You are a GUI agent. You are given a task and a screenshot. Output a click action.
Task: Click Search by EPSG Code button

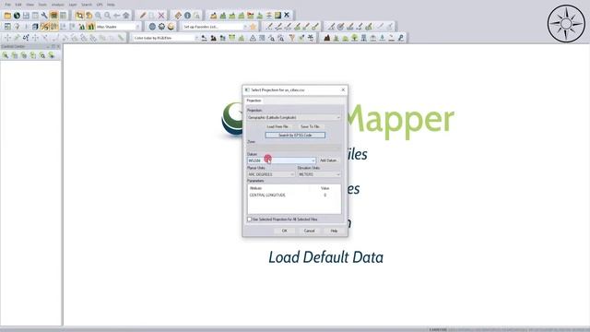point(295,136)
